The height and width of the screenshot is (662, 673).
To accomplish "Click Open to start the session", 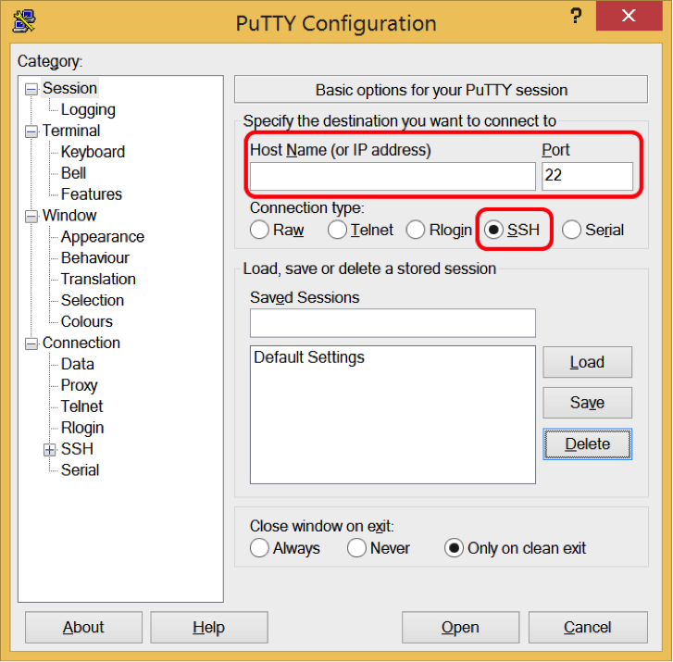I will [x=460, y=627].
